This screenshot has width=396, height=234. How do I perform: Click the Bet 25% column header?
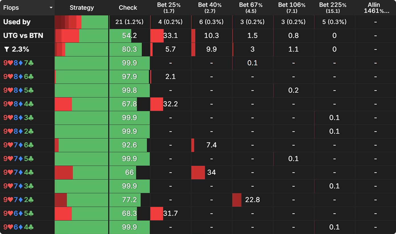[x=170, y=8]
